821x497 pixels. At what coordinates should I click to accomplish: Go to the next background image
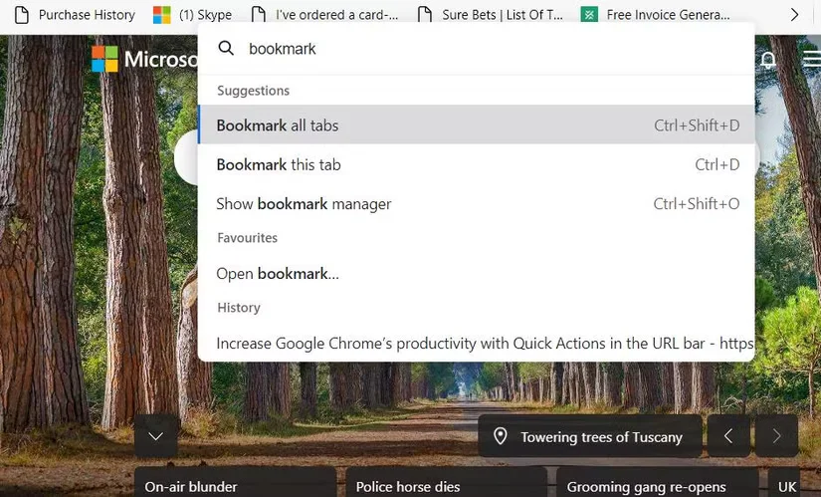click(x=776, y=436)
